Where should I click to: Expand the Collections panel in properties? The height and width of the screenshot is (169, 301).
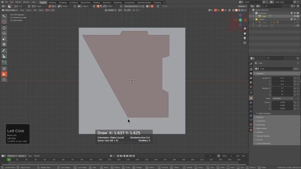[277, 121]
